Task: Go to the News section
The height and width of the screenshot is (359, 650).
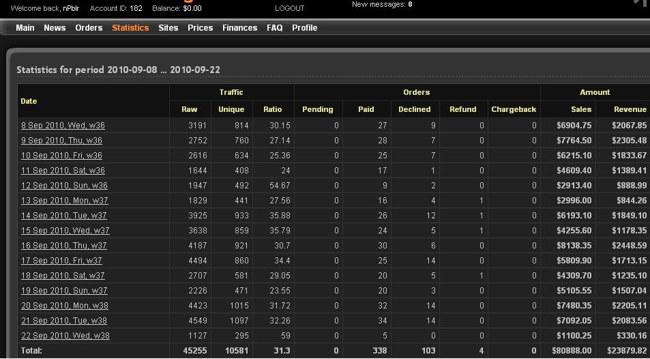Action: point(55,28)
